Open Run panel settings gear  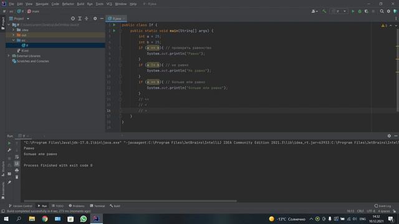(x=389, y=136)
